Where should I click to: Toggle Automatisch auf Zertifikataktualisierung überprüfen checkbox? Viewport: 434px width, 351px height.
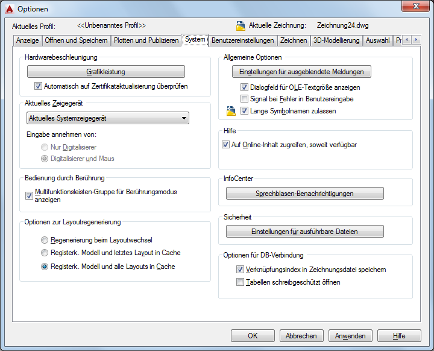38,86
